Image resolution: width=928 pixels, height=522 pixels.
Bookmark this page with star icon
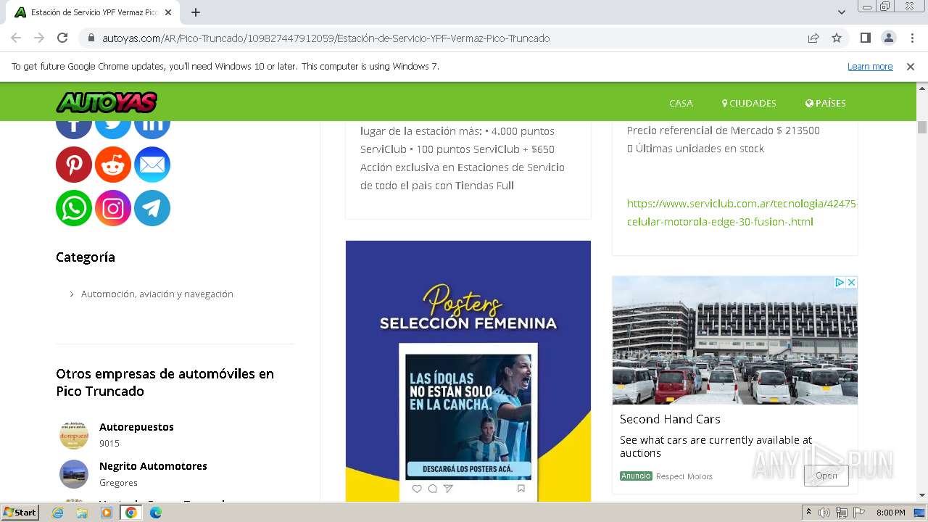837,38
